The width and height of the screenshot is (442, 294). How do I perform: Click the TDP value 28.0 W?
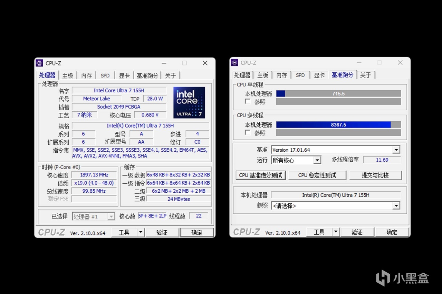(x=155, y=99)
